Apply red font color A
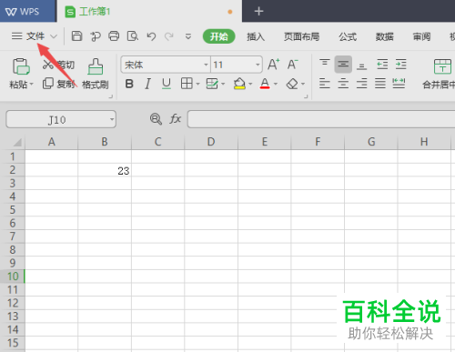This screenshot has height=352, width=455. pos(265,84)
